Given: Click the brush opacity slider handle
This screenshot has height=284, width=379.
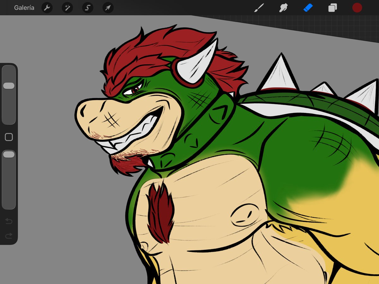Looking at the screenshot, I should click(9, 154).
